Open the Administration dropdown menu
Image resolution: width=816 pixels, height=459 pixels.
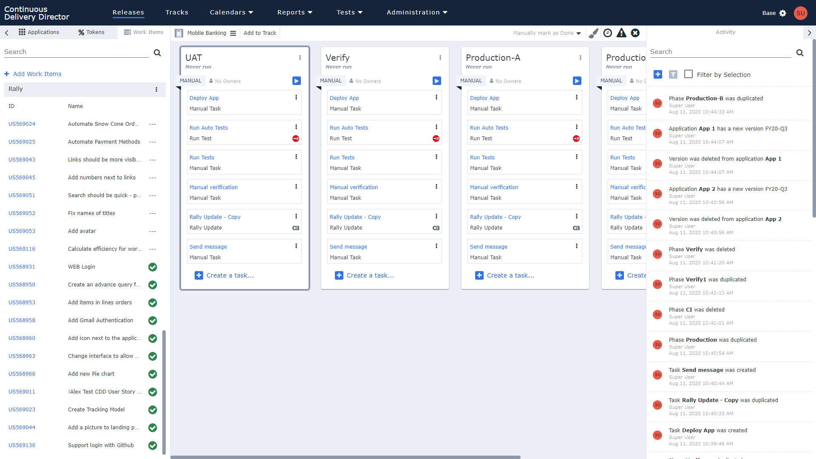417,12
